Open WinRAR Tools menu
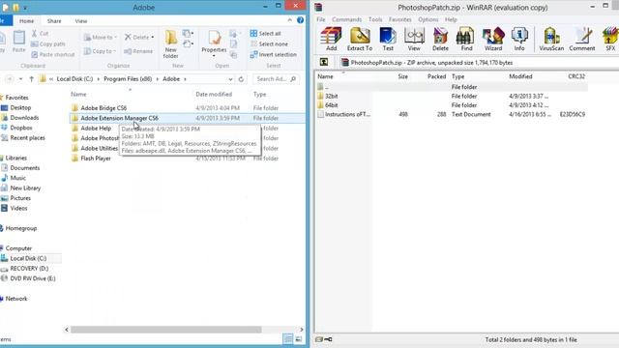The height and width of the screenshot is (348, 619). click(375, 19)
